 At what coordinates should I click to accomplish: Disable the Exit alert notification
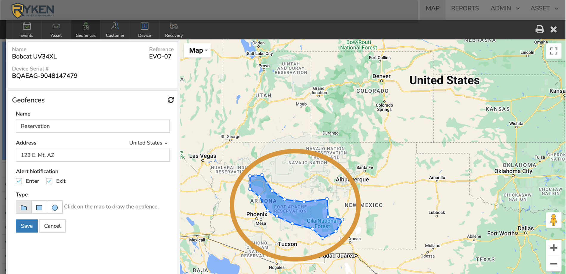tap(49, 181)
